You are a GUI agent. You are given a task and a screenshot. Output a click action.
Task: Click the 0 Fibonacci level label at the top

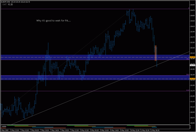189,8
